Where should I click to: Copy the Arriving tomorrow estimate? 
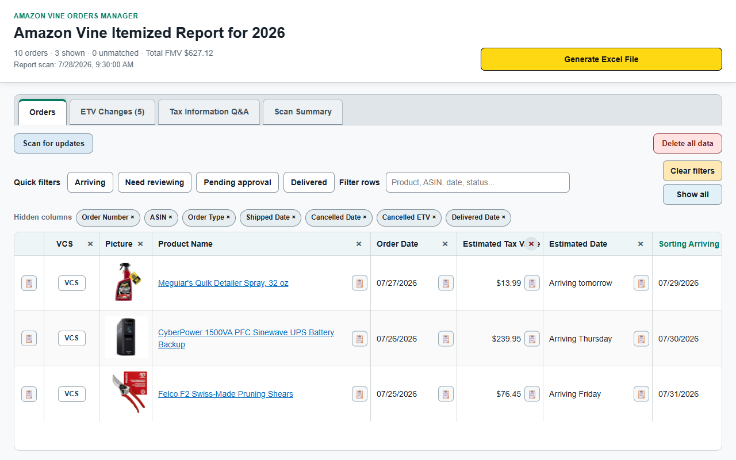(641, 283)
